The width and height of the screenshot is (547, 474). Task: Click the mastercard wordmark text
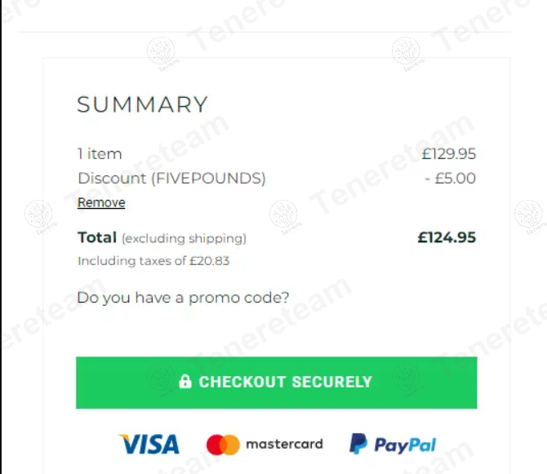coord(284,445)
